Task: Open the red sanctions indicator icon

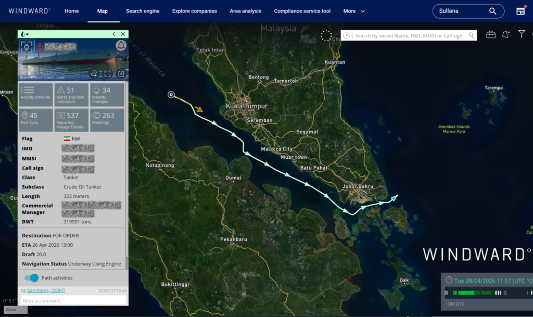Action: pos(39,46)
